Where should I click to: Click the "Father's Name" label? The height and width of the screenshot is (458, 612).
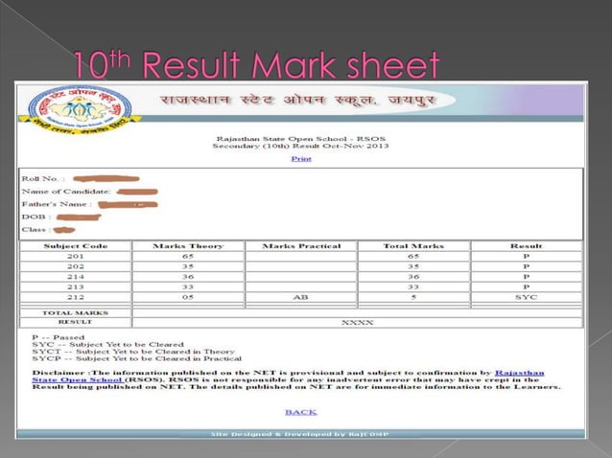(57, 204)
